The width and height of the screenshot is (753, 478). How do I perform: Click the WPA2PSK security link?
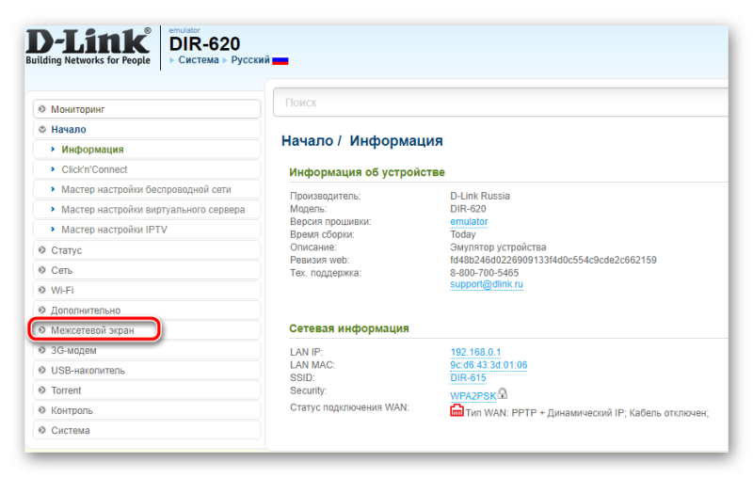(x=473, y=396)
